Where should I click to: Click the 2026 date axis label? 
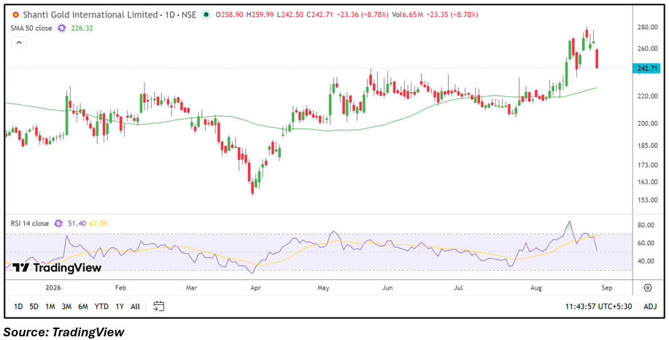tap(54, 288)
